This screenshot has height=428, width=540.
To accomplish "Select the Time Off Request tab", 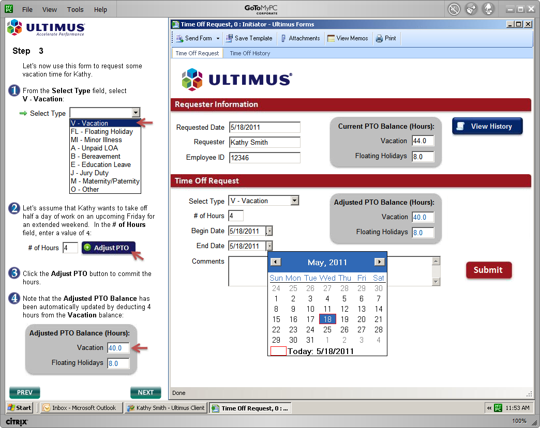I will (197, 53).
